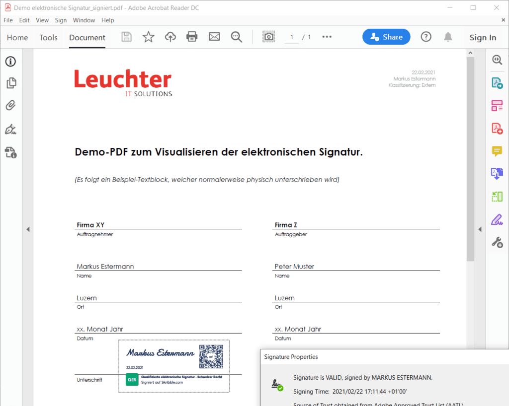Print the document with the printer icon

(x=192, y=37)
